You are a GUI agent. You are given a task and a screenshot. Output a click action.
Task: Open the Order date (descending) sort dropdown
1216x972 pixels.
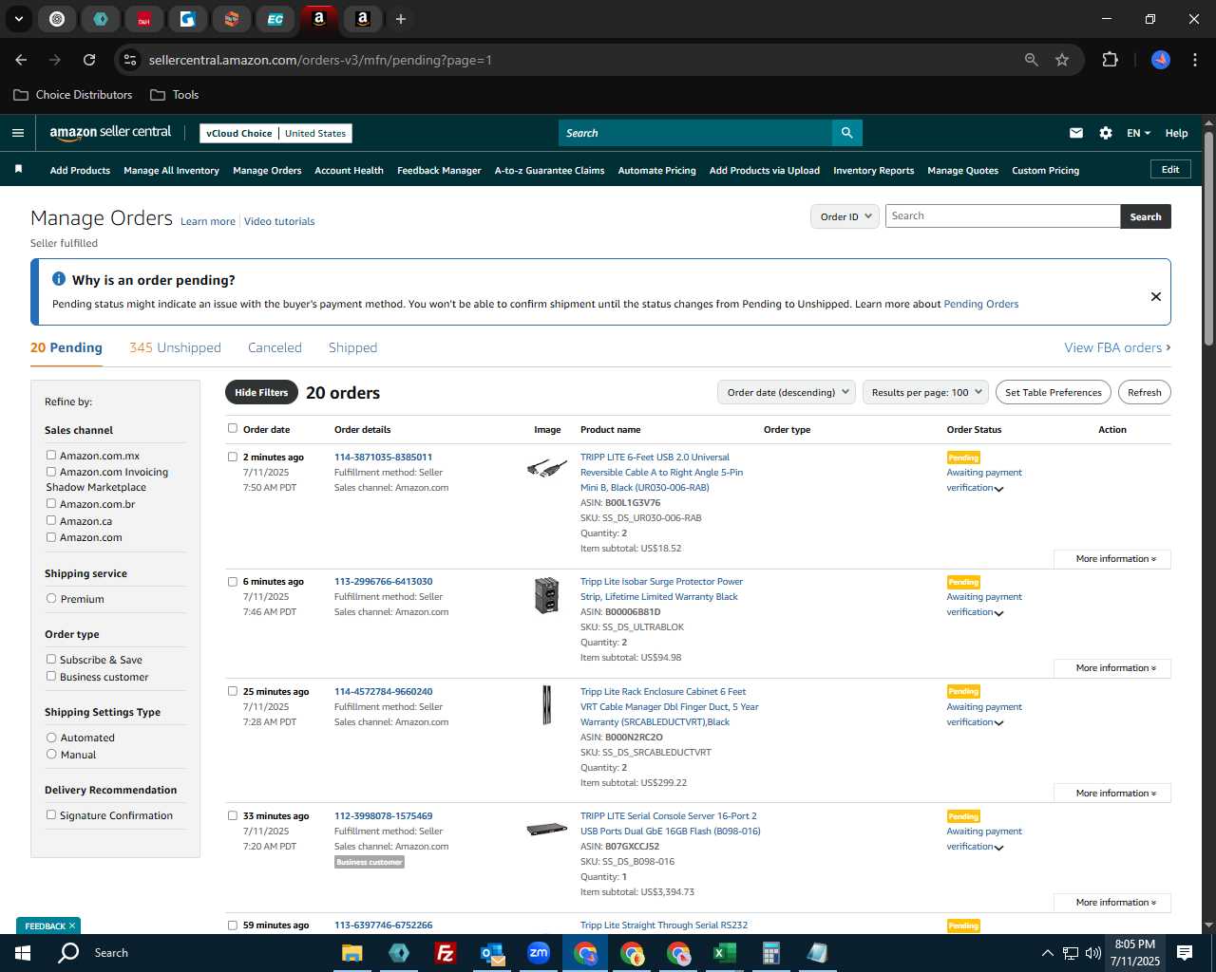(787, 392)
